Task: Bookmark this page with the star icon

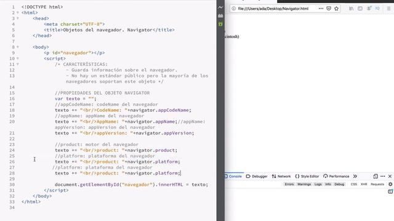Action: [337, 9]
